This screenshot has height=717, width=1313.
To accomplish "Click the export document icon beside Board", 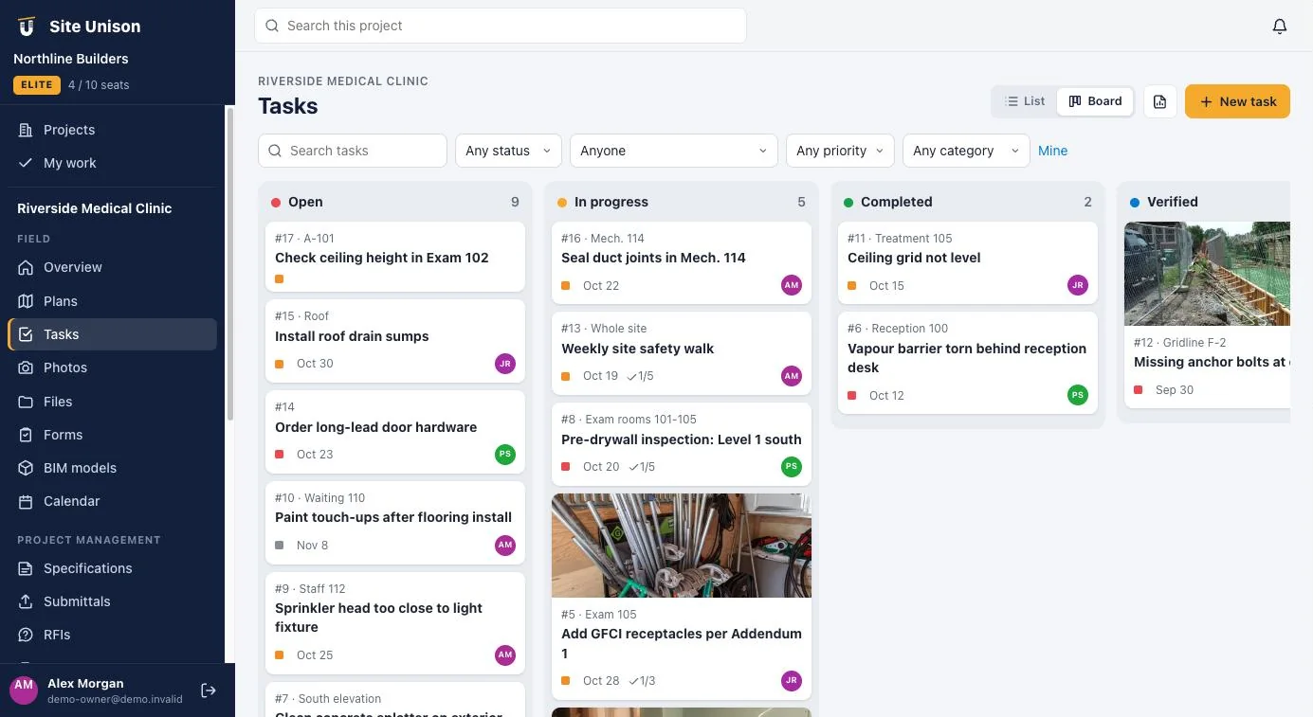I will (1159, 101).
